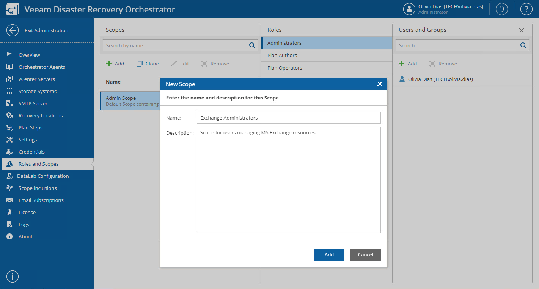
Task: Close the Users and Groups panel
Action: 522,30
